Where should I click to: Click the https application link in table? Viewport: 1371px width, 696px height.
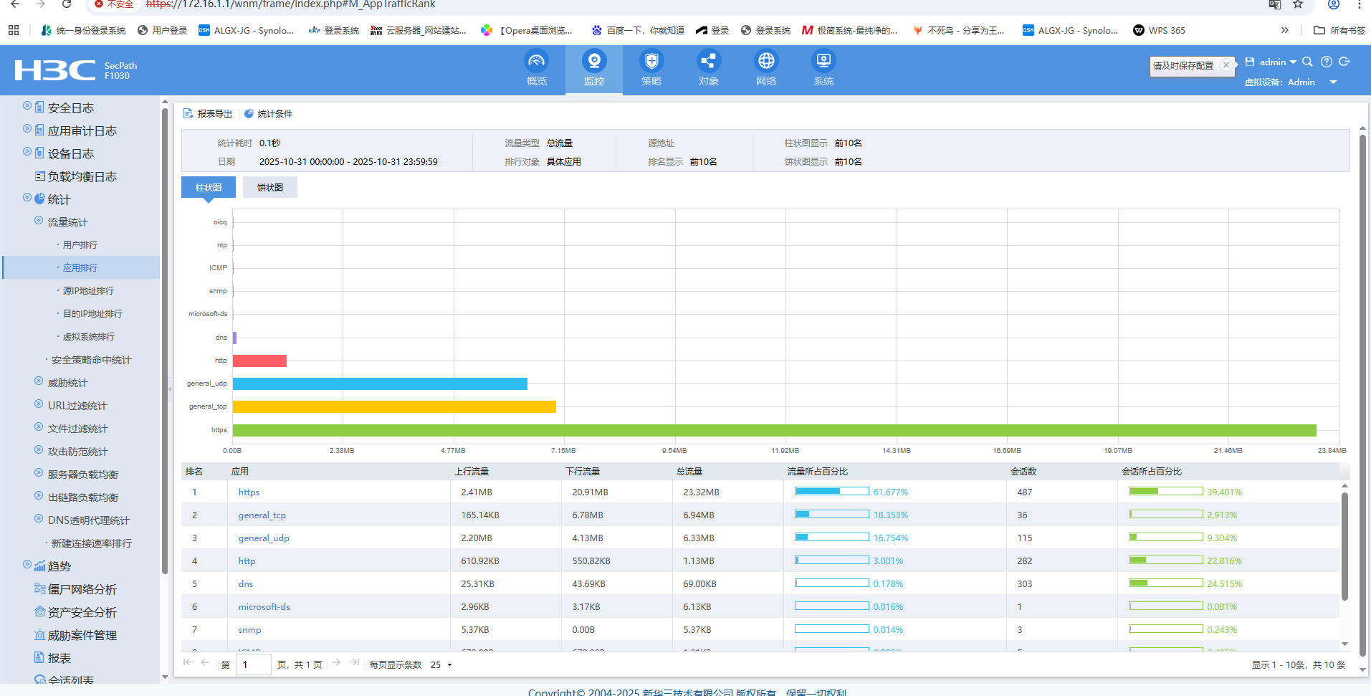pyautogui.click(x=249, y=492)
